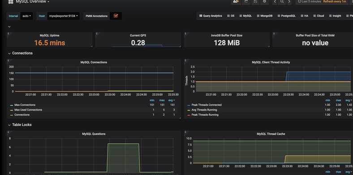Image resolution: width=353 pixels, height=175 pixels.
Task: Toggle the Peak Threads Running legend series
Action: click(x=205, y=115)
